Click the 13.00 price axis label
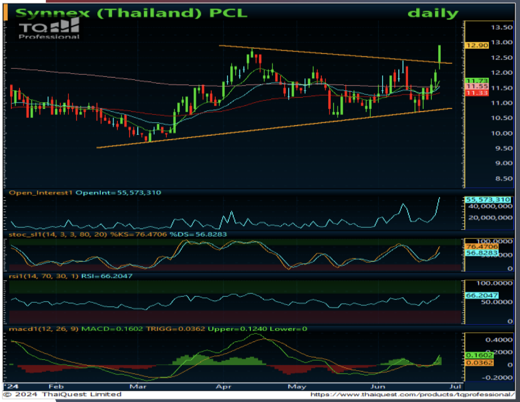The image size is (520, 402). click(501, 42)
